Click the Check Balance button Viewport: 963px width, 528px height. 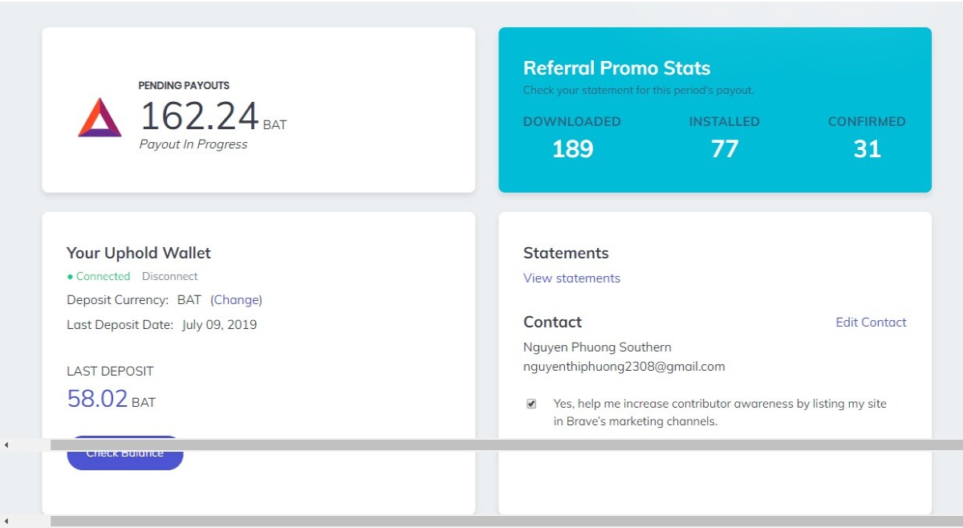point(125,453)
